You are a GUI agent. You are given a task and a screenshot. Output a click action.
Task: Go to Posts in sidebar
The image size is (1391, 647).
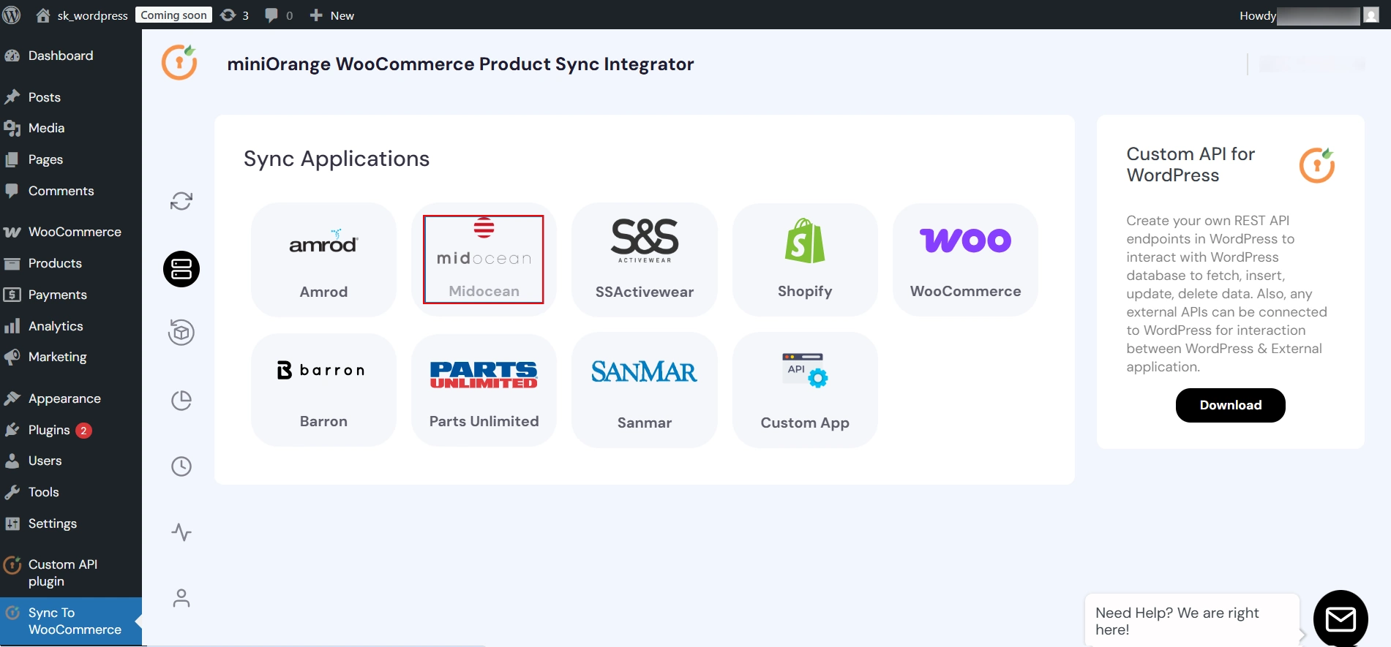[x=71, y=97]
